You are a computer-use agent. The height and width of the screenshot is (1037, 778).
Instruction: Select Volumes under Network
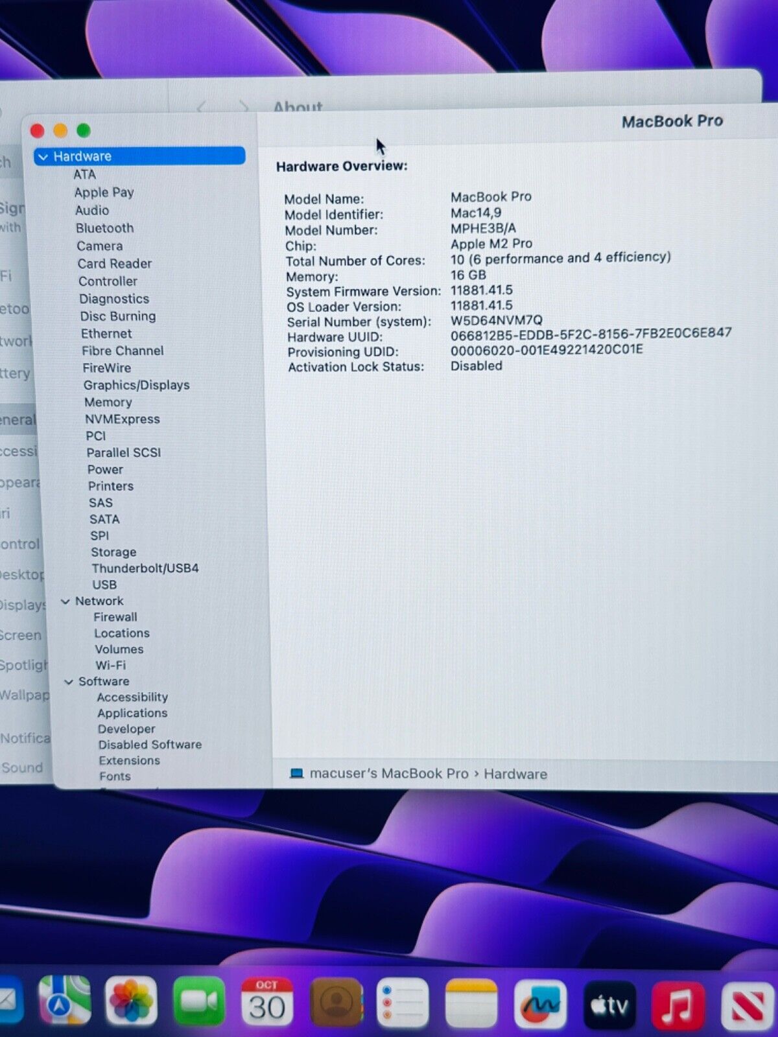click(119, 649)
